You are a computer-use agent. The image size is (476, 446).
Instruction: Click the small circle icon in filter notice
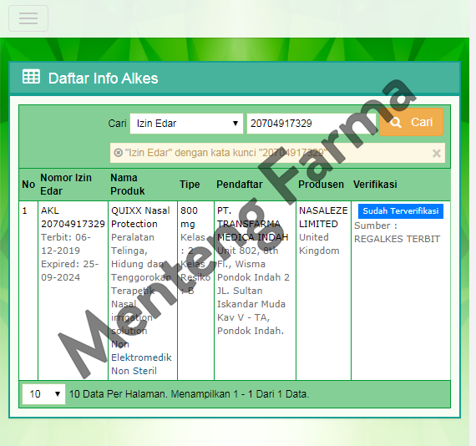(x=118, y=153)
